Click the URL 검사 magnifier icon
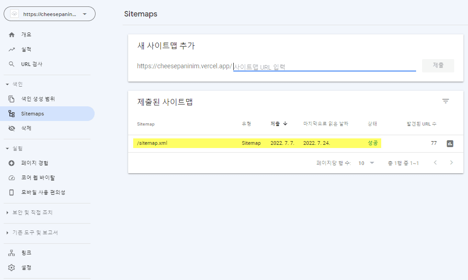This screenshot has width=468, height=280. click(12, 64)
